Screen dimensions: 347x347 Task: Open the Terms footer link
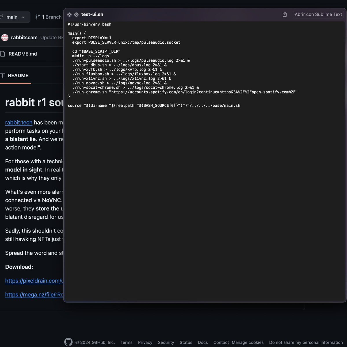[126, 342]
